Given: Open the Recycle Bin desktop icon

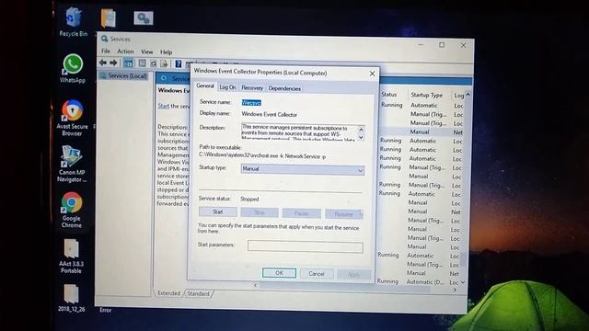Looking at the screenshot, I should (x=74, y=22).
